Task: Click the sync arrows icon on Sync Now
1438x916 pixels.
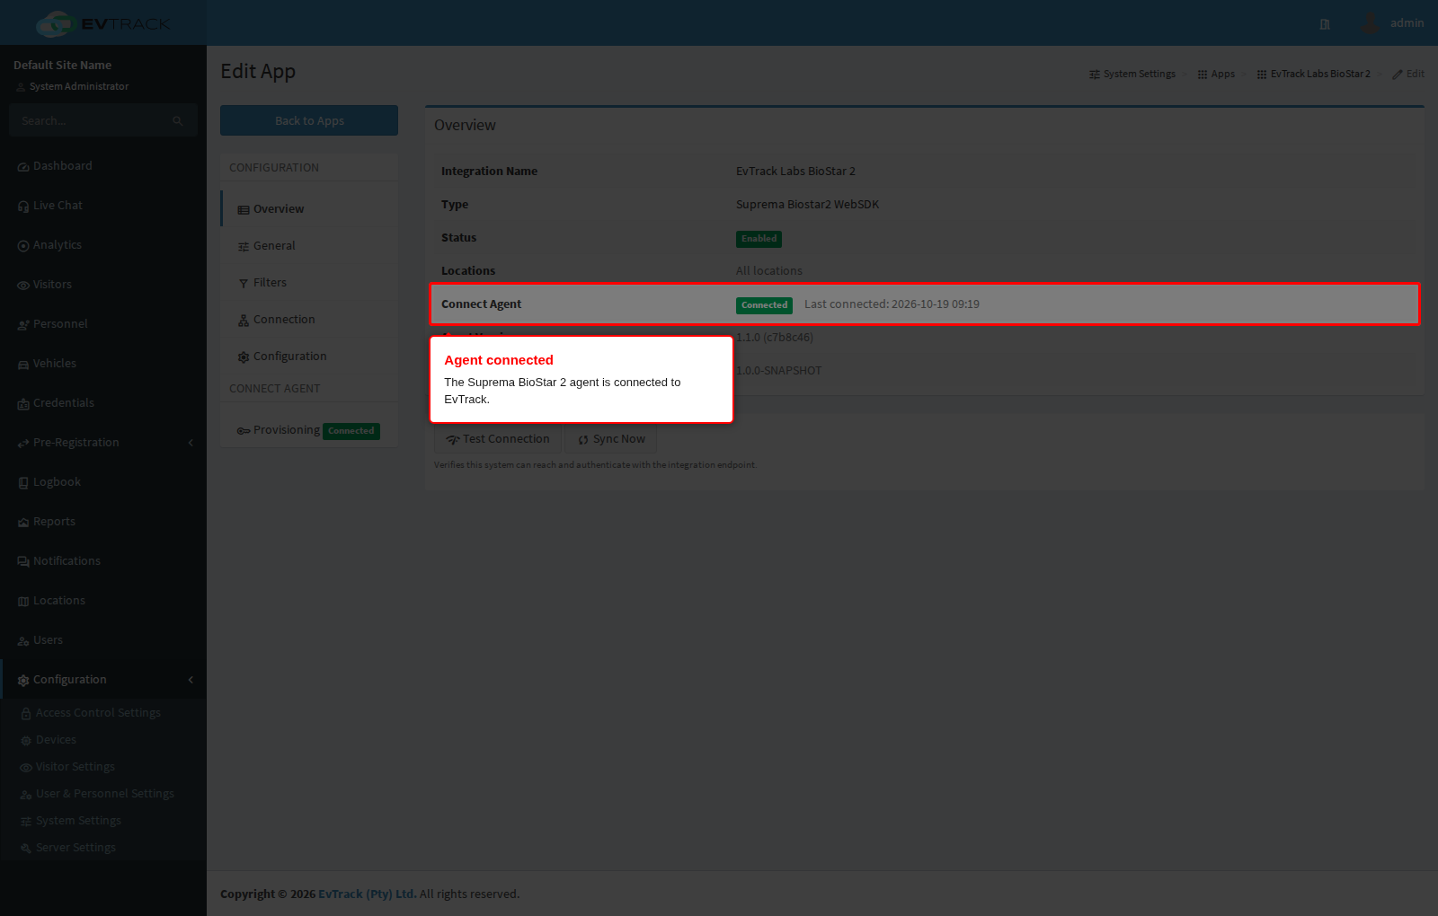Action: tap(583, 440)
